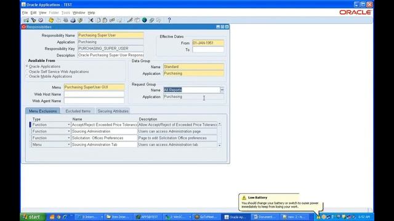Click the Low Battery warning tray icon
The height and width of the screenshot is (221, 394).
point(318,217)
